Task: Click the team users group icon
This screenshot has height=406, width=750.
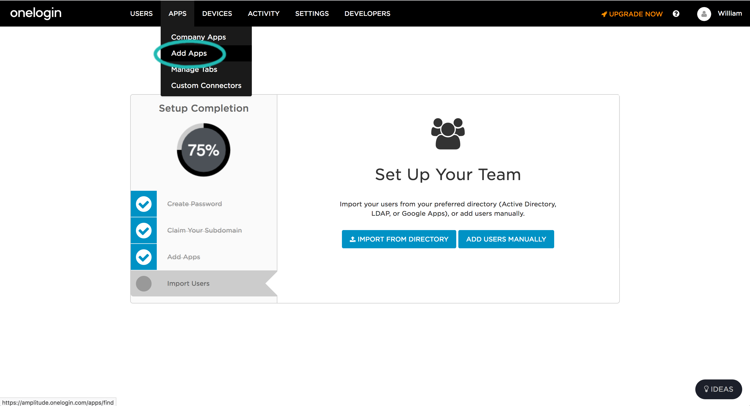Action: coord(447,134)
